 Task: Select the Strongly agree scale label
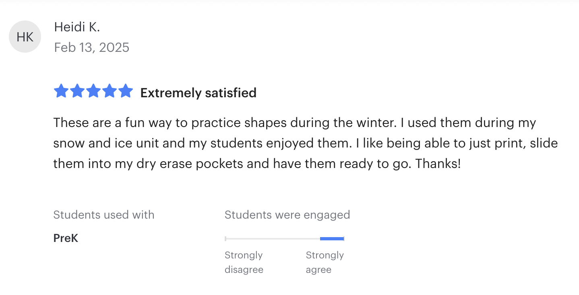[x=325, y=262]
